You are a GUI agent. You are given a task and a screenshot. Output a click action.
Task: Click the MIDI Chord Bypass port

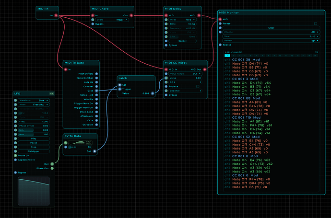point(93,24)
